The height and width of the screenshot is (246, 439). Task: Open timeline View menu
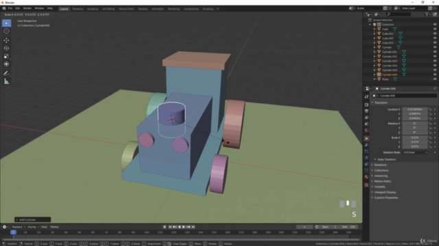coord(44,227)
